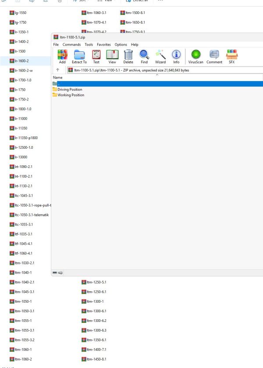Open the Tools menu

coord(89,45)
